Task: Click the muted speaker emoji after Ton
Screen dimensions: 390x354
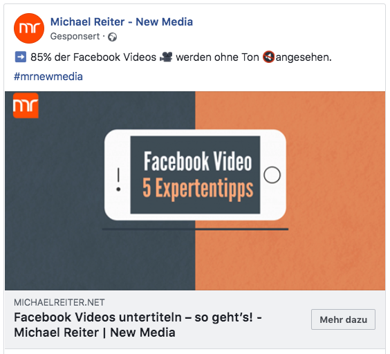Action: (x=268, y=57)
